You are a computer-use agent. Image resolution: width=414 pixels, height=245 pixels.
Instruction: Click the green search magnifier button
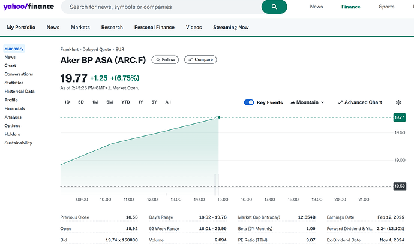274,7
